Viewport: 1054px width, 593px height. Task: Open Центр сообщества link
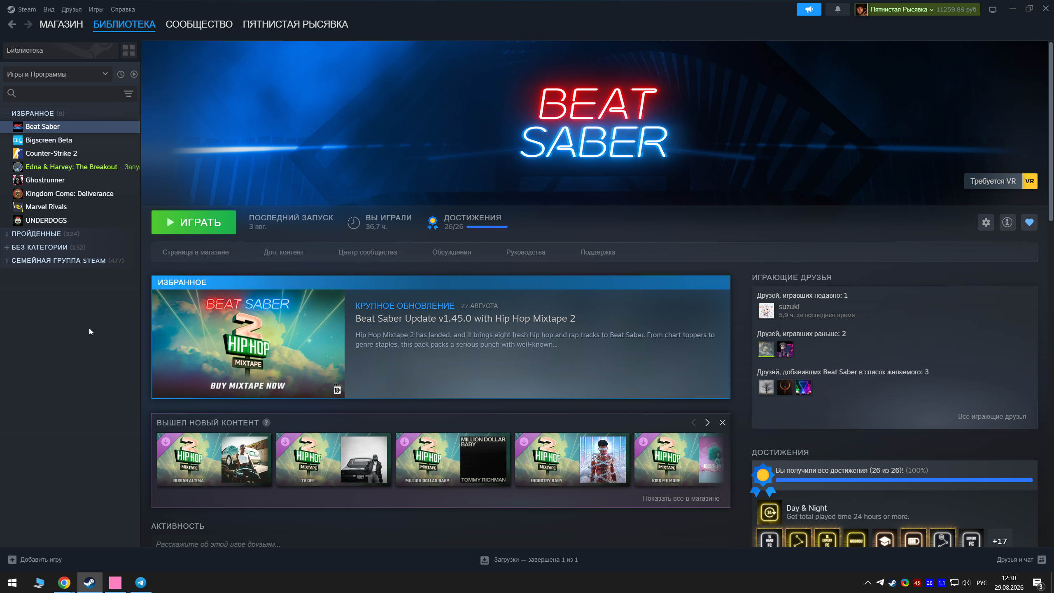(368, 252)
